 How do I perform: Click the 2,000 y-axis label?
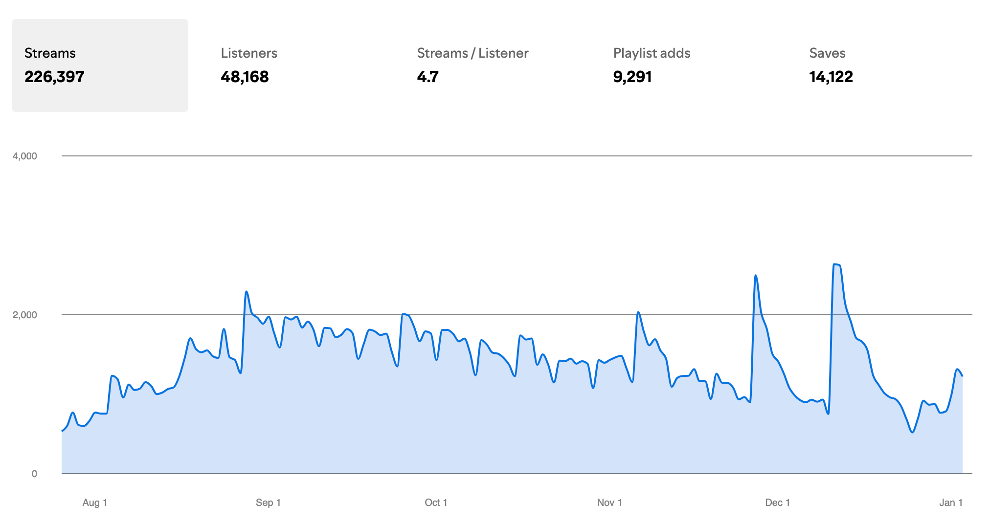click(x=25, y=315)
